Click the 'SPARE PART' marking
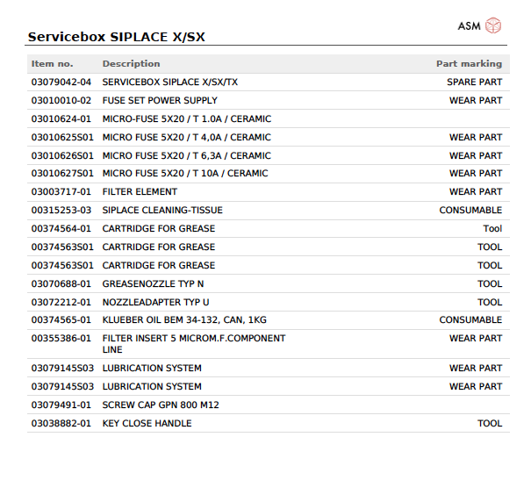 click(475, 82)
